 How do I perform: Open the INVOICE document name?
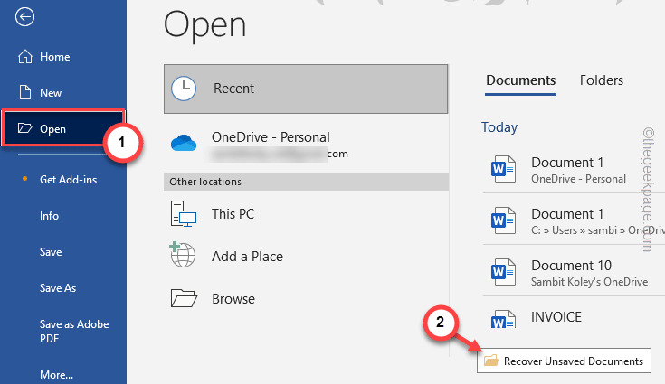point(556,316)
